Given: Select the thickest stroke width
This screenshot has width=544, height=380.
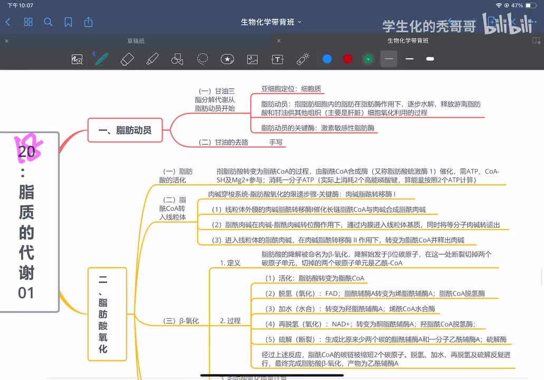Looking at the screenshot, I should pyautogui.click(x=430, y=59).
